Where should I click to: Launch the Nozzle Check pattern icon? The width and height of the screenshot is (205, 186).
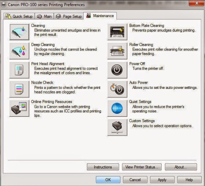tap(19, 89)
